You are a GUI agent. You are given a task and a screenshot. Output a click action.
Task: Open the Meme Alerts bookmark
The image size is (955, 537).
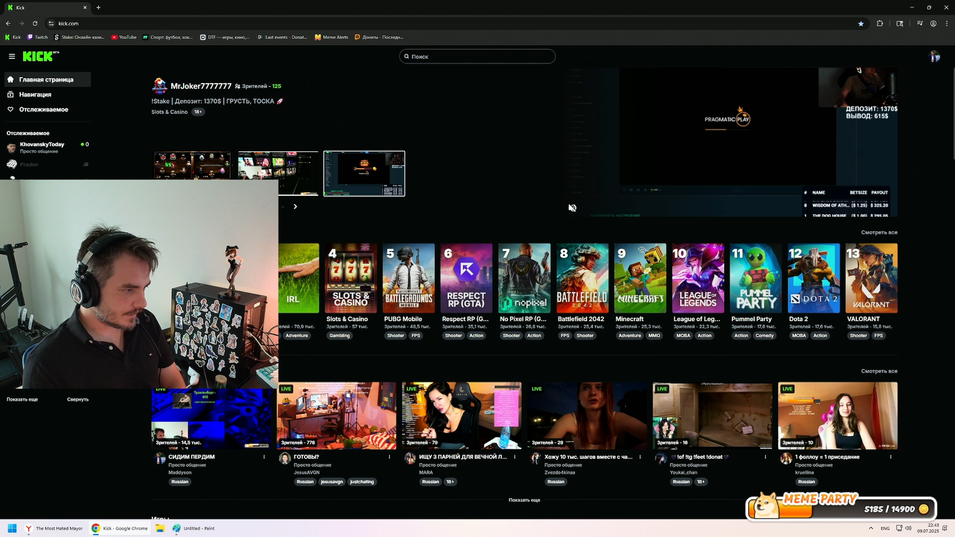(331, 37)
